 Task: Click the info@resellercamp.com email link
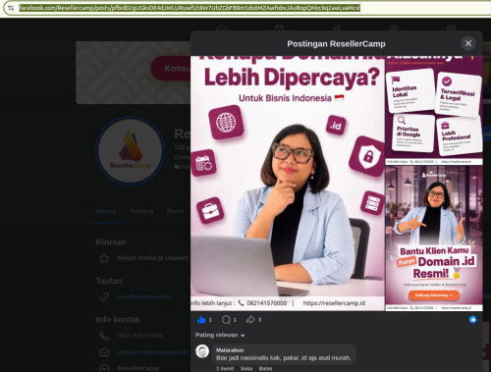(152, 352)
